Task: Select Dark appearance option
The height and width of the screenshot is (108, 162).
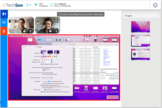Action: (x=50, y=52)
